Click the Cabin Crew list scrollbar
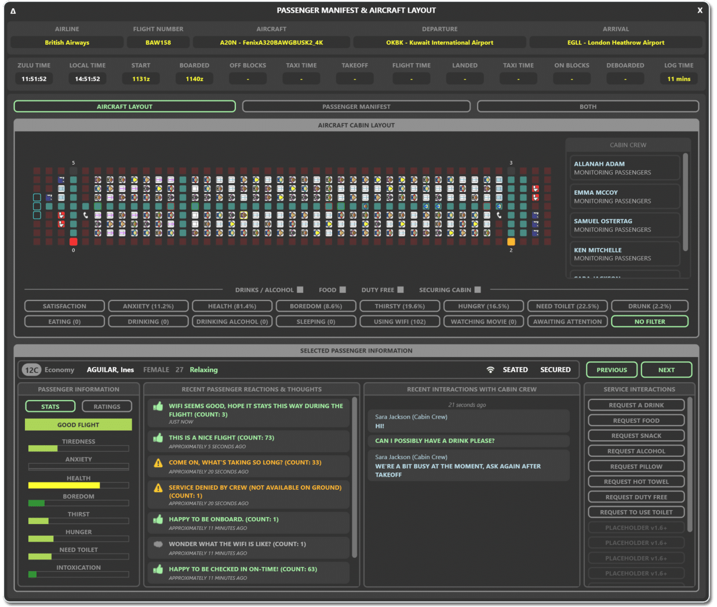 686,202
